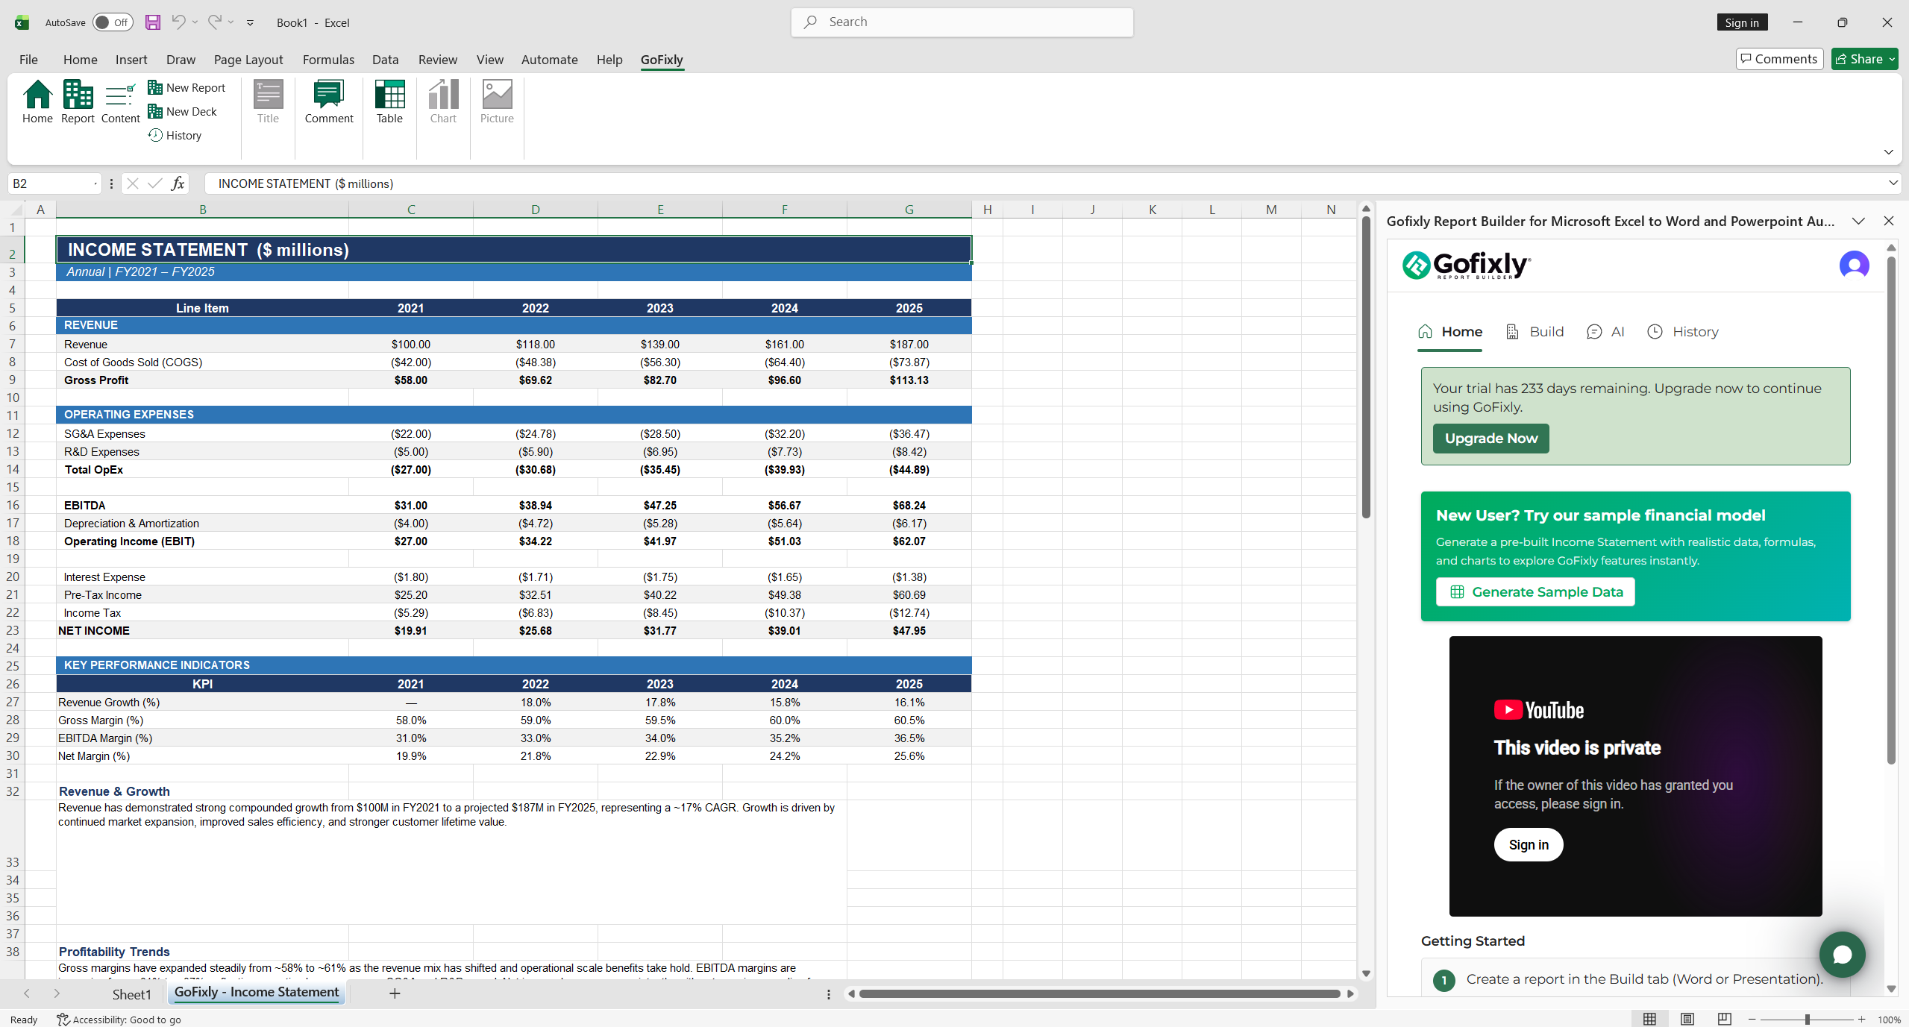Open History in the GoFixly ribbon
Screen dimensions: 1909x1027
(x=175, y=136)
